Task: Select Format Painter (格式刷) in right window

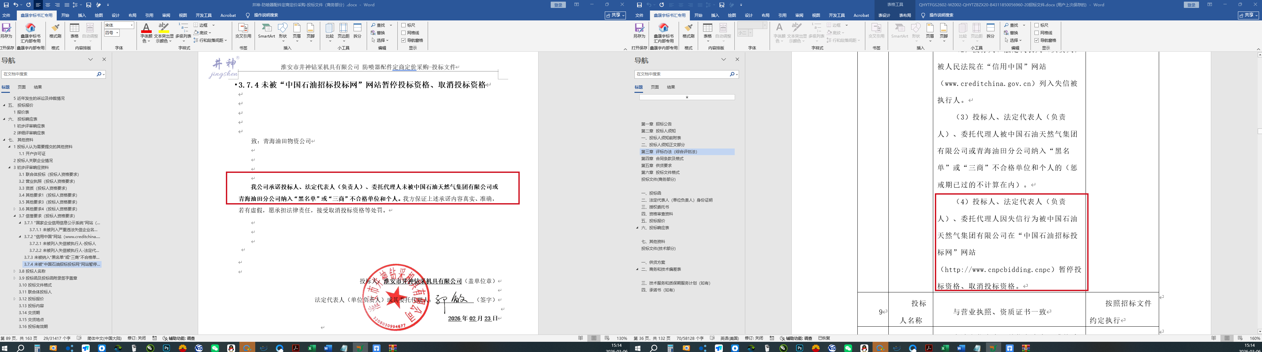Action: (688, 30)
